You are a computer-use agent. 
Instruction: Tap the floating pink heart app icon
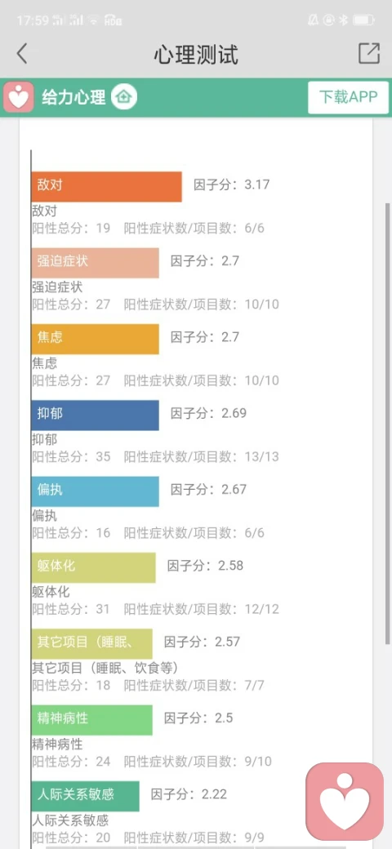pos(345,802)
